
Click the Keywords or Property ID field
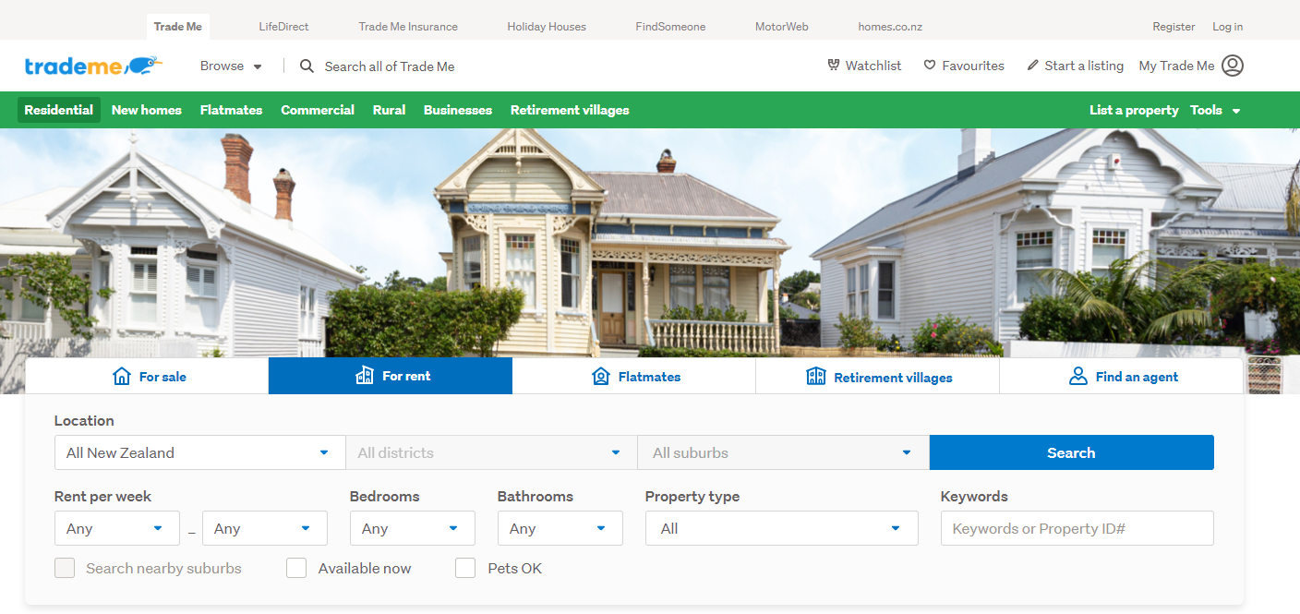(1077, 528)
